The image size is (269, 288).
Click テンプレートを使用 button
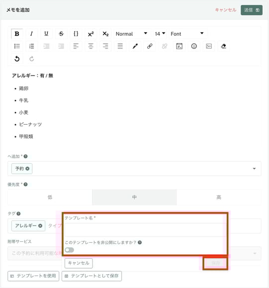tap(33, 276)
